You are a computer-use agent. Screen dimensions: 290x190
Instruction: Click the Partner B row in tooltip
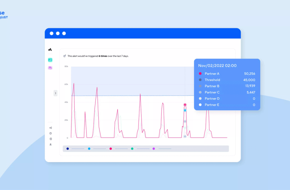coord(227,86)
